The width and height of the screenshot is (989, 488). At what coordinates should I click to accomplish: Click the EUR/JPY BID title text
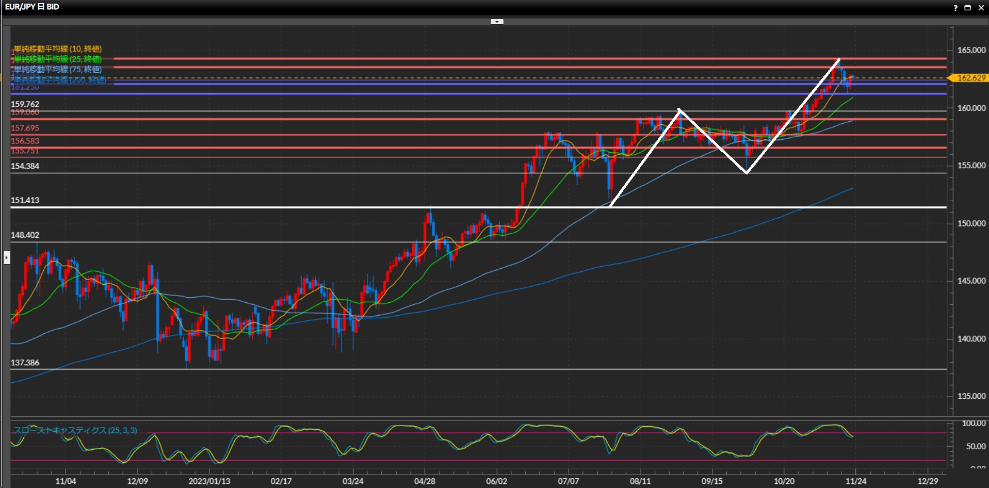[32, 7]
